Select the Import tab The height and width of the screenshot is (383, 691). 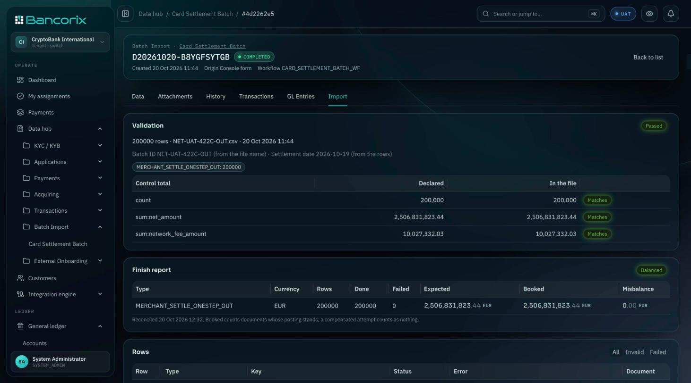tap(337, 97)
